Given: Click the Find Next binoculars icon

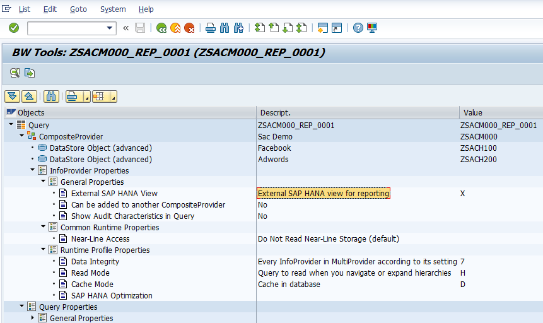Looking at the screenshot, I should tap(238, 28).
